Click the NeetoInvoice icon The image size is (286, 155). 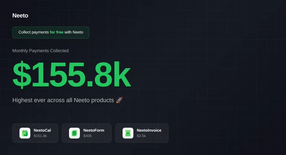coord(128,133)
